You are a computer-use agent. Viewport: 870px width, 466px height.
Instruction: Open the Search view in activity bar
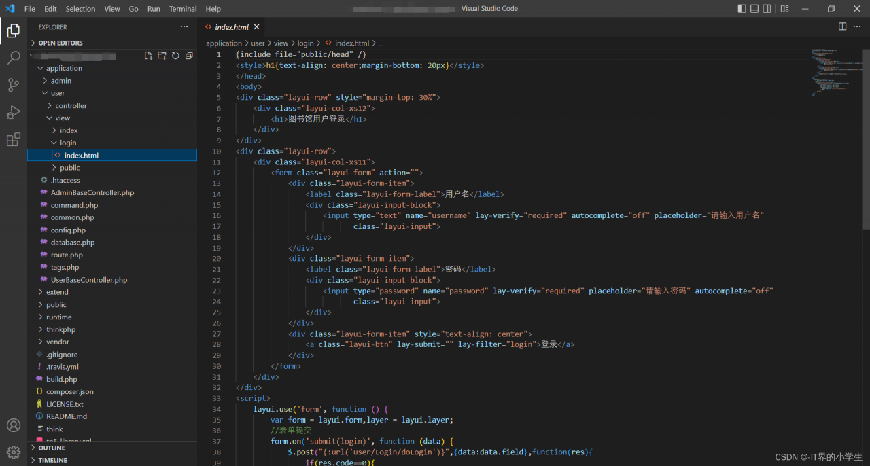[x=14, y=58]
